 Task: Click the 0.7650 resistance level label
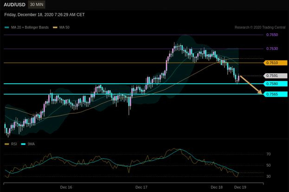pyautogui.click(x=272, y=35)
